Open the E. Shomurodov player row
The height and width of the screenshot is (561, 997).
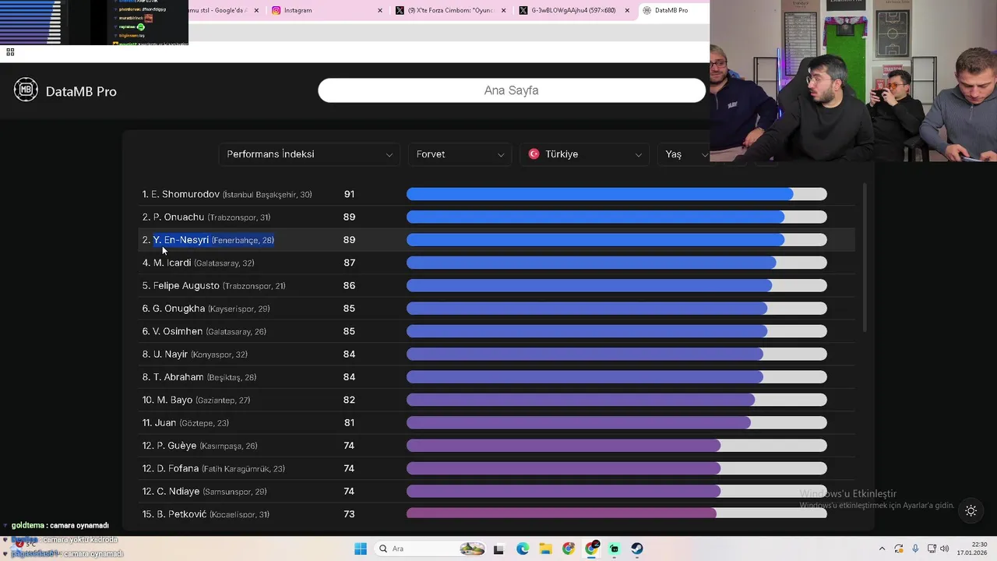[x=496, y=194]
